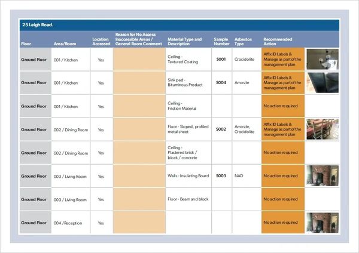Screen dimensions: 359x253
Task: Click the "Floor - Beam and block" cell
Action: click(x=188, y=199)
